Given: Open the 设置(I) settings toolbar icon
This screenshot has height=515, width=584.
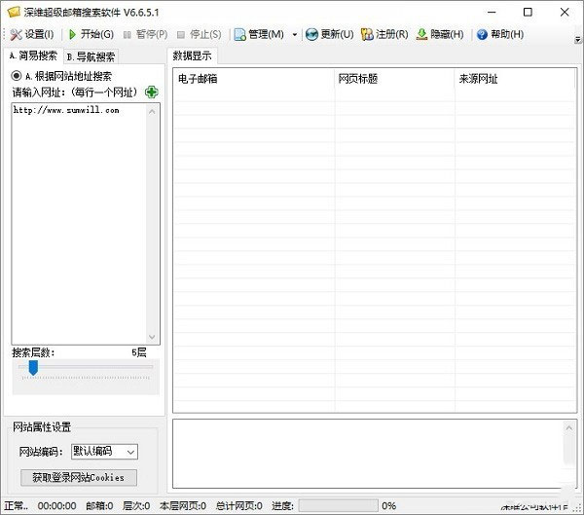Looking at the screenshot, I should tap(16, 34).
